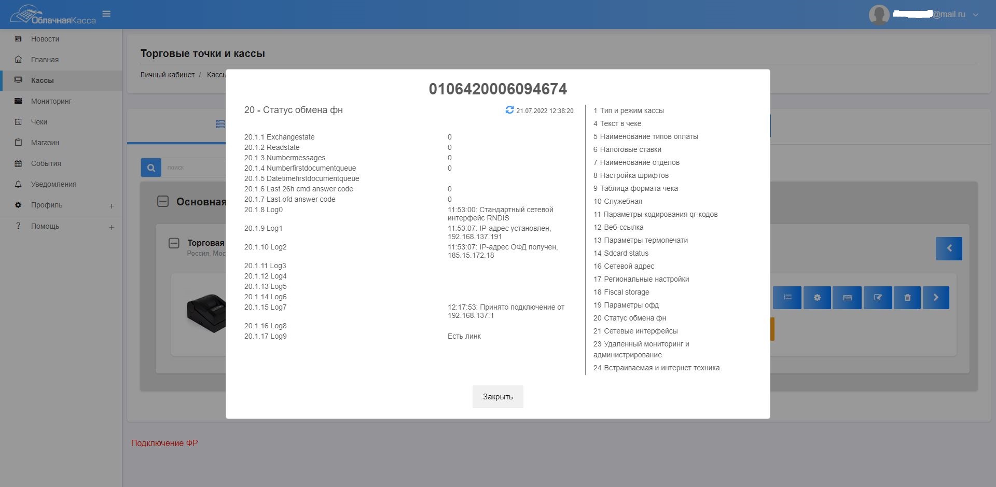Open Чеки in the sidebar
The width and height of the screenshot is (996, 487).
(x=39, y=122)
